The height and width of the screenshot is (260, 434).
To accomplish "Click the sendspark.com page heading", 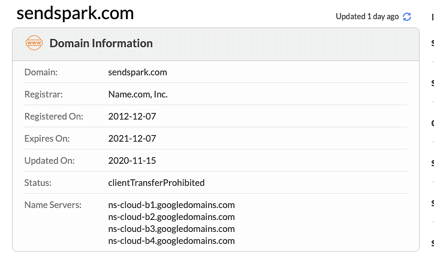I will coord(75,13).
